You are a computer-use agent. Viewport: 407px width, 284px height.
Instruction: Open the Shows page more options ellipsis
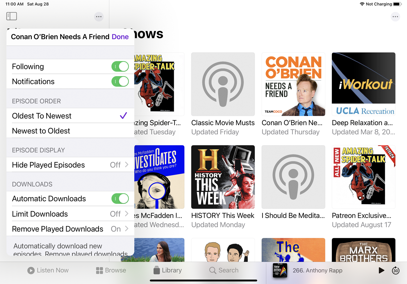pyautogui.click(x=395, y=17)
